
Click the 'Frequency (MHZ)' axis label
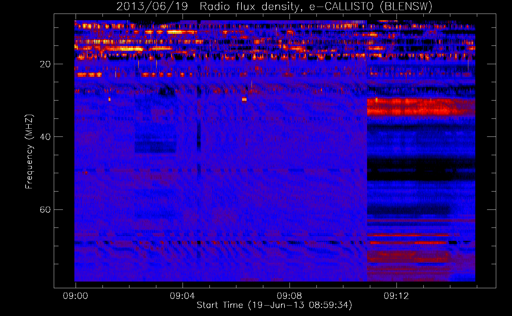pyautogui.click(x=29, y=151)
